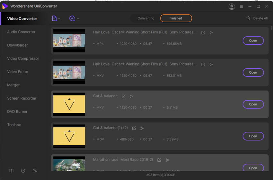The image size is (273, 180).
Task: Click the 146.66MB file size text
Action: click(x=174, y=44)
